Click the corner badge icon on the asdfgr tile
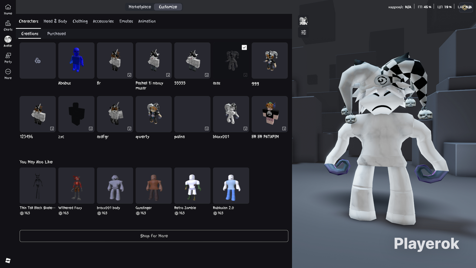The image size is (476, 268). click(x=129, y=129)
